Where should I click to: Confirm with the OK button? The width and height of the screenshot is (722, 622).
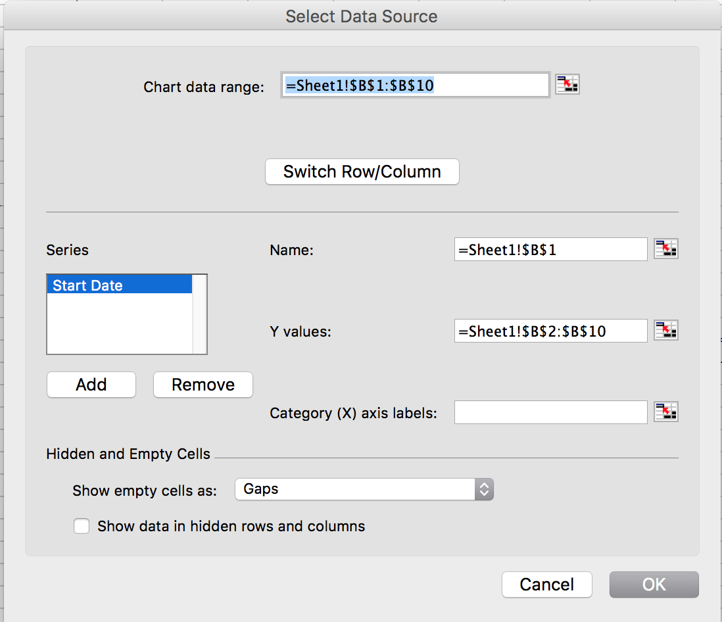(x=654, y=585)
